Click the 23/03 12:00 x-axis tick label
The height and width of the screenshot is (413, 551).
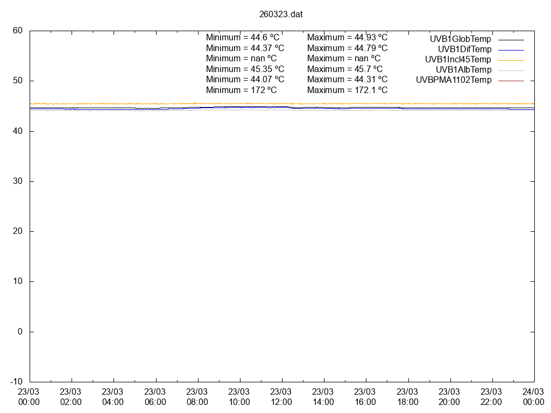point(281,397)
